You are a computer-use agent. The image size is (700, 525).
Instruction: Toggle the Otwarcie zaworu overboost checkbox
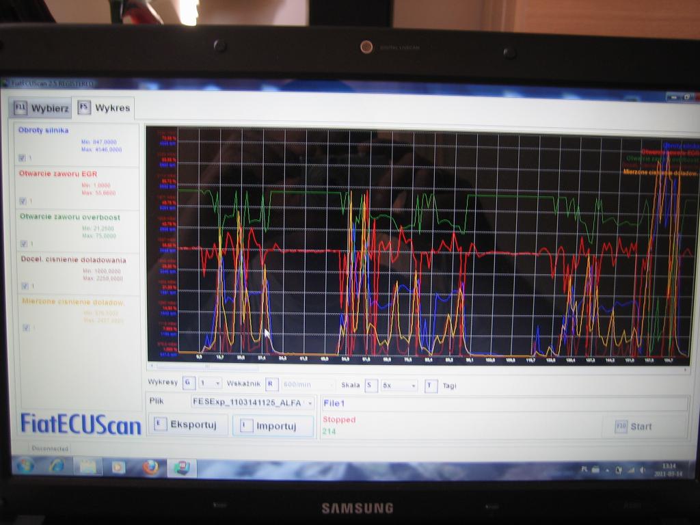(23, 244)
